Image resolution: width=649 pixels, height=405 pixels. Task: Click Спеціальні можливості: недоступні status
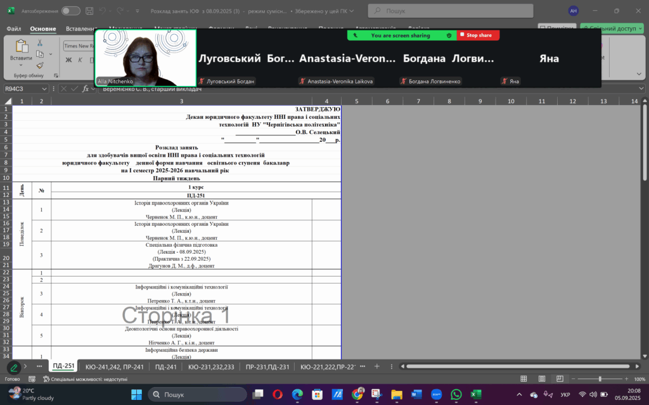pyautogui.click(x=85, y=379)
